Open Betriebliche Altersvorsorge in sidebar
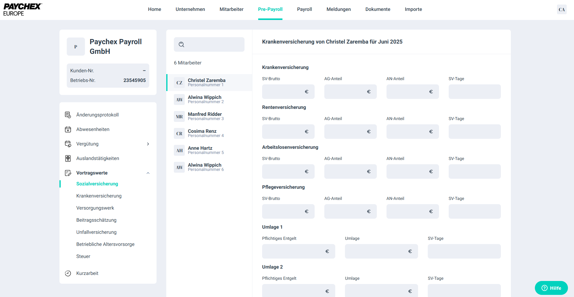The width and height of the screenshot is (574, 297). [105, 244]
